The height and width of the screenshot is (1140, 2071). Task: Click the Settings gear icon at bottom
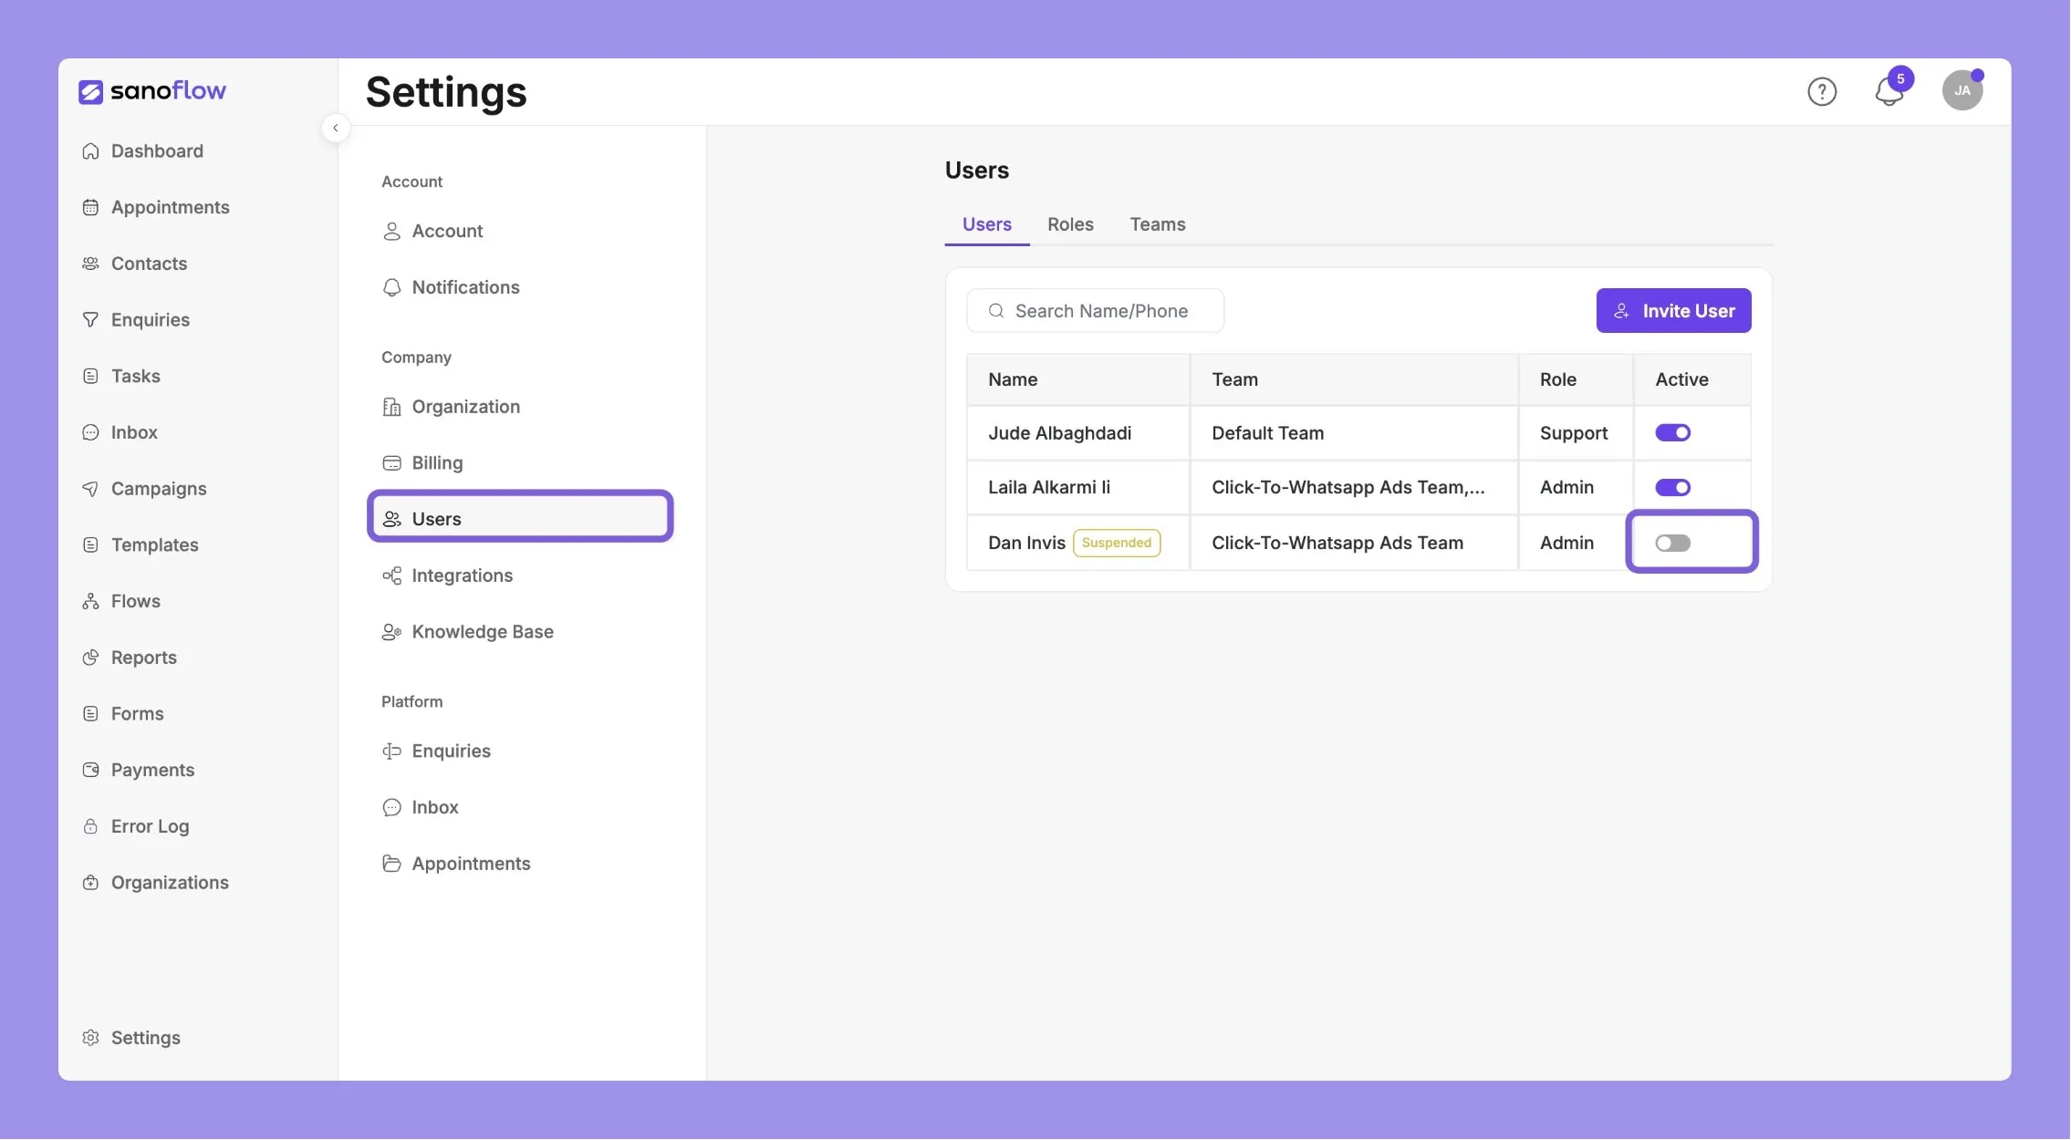[90, 1038]
